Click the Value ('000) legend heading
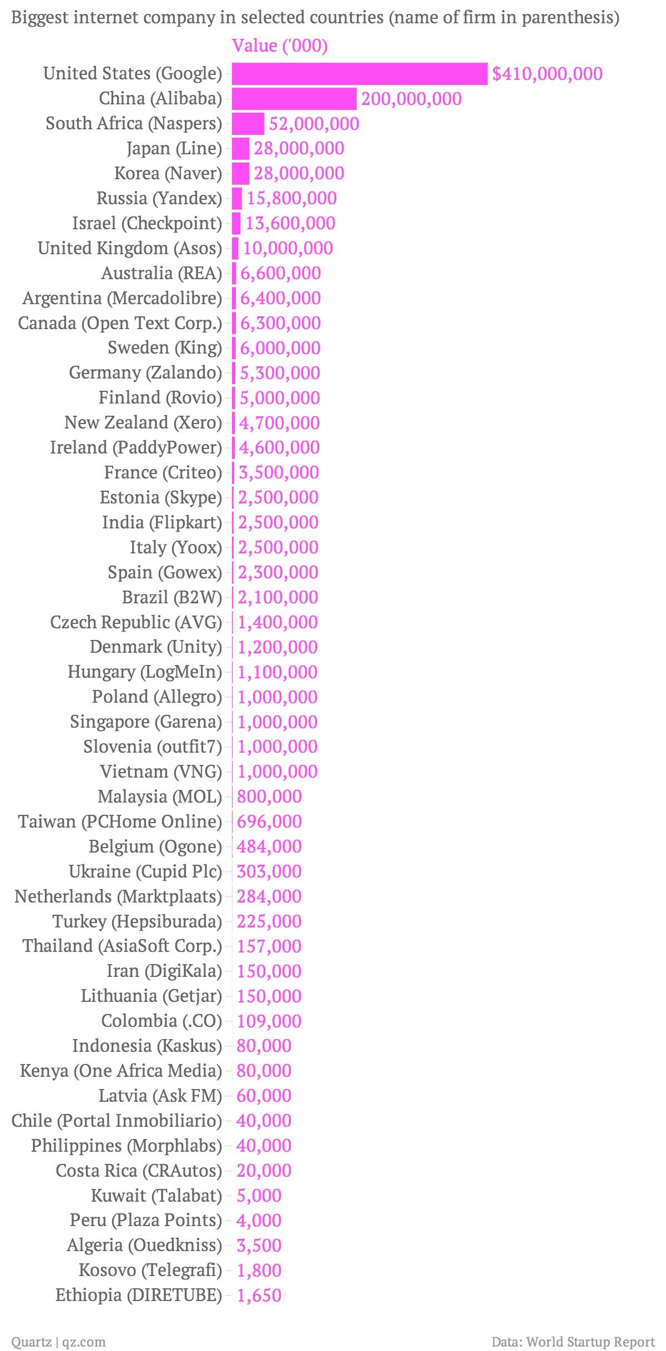This screenshot has height=1351, width=666. point(280,46)
